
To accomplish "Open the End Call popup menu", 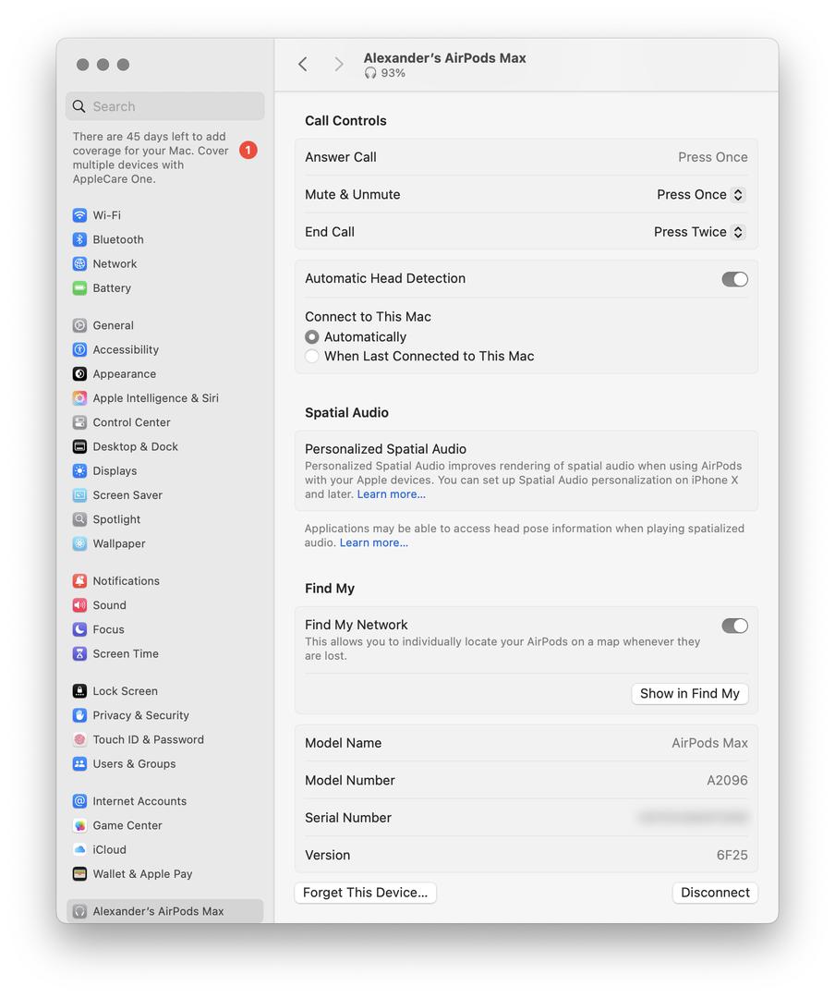I will [x=699, y=232].
